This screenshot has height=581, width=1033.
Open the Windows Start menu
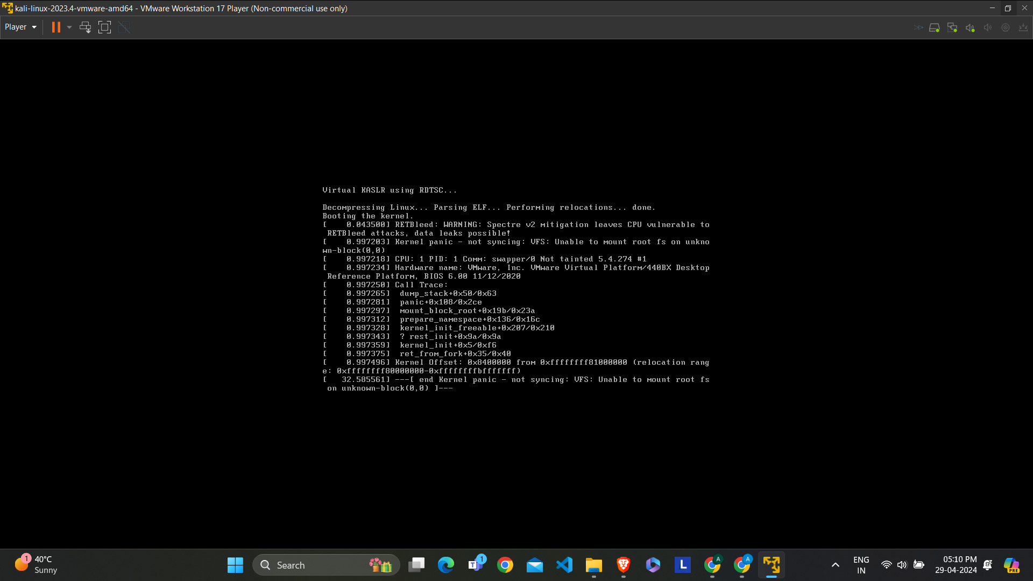point(235,565)
